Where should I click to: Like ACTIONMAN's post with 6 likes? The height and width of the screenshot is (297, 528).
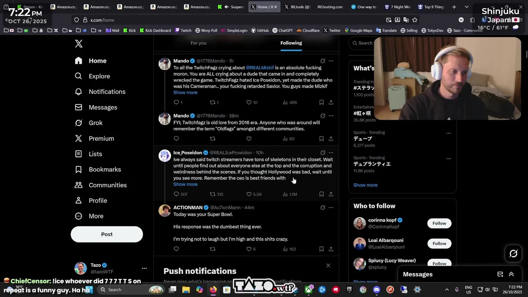[x=251, y=249]
